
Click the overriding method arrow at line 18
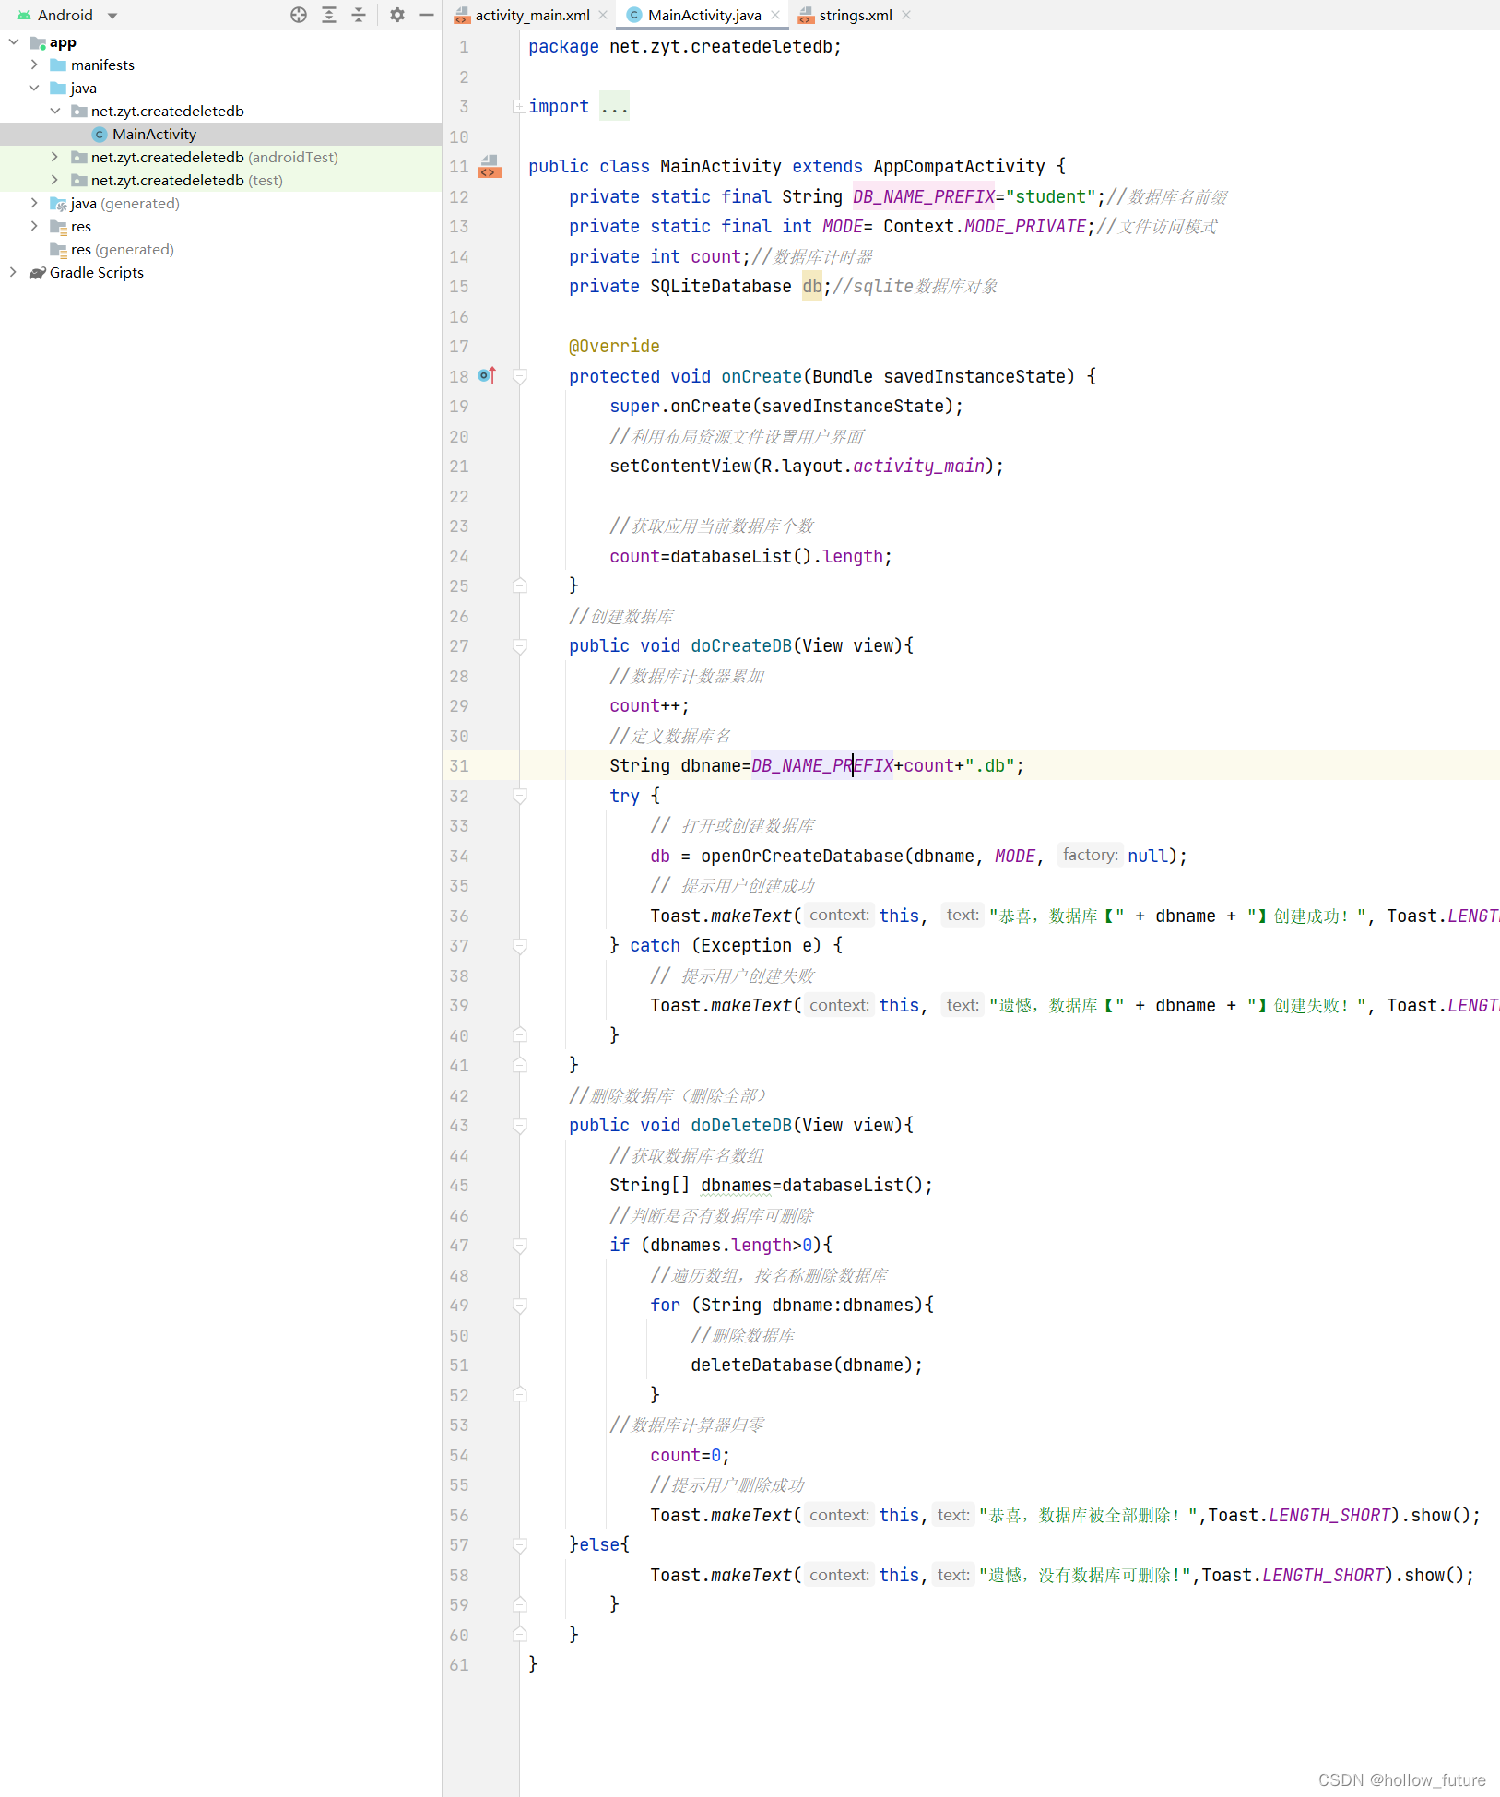click(x=488, y=375)
